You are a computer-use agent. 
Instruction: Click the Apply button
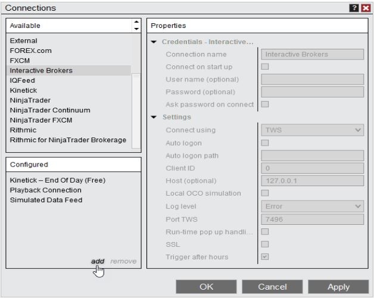pyautogui.click(x=338, y=287)
